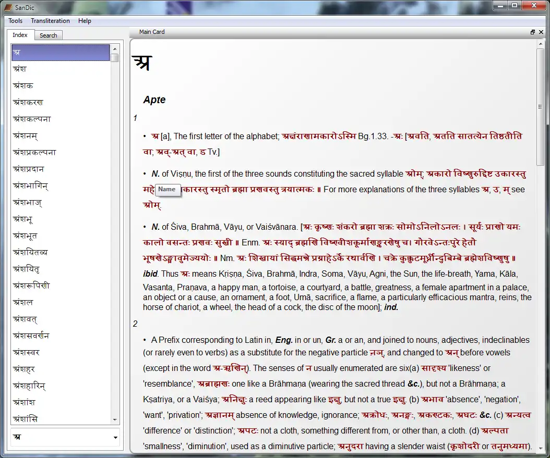Image resolution: width=550 pixels, height=458 pixels.
Task: Open the Transliteration menu
Action: click(50, 21)
